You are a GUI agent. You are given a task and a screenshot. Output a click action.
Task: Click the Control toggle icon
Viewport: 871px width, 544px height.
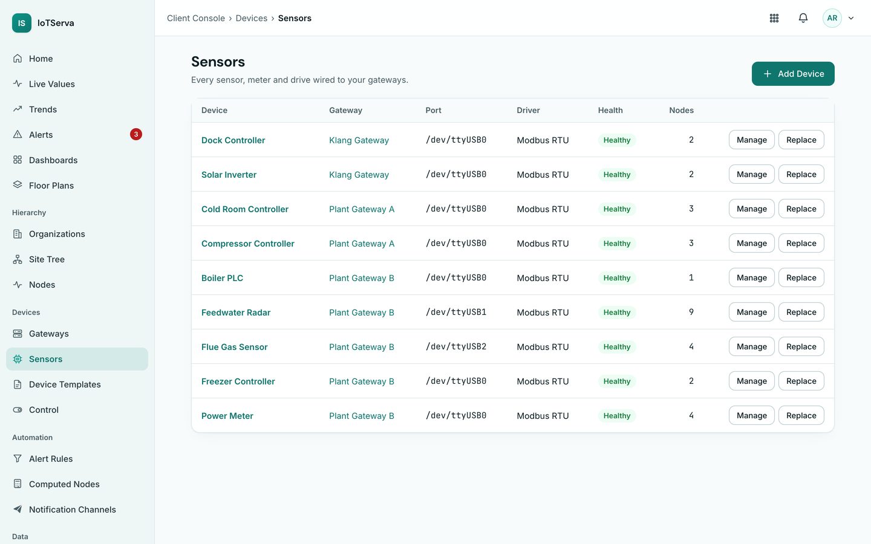point(18,410)
